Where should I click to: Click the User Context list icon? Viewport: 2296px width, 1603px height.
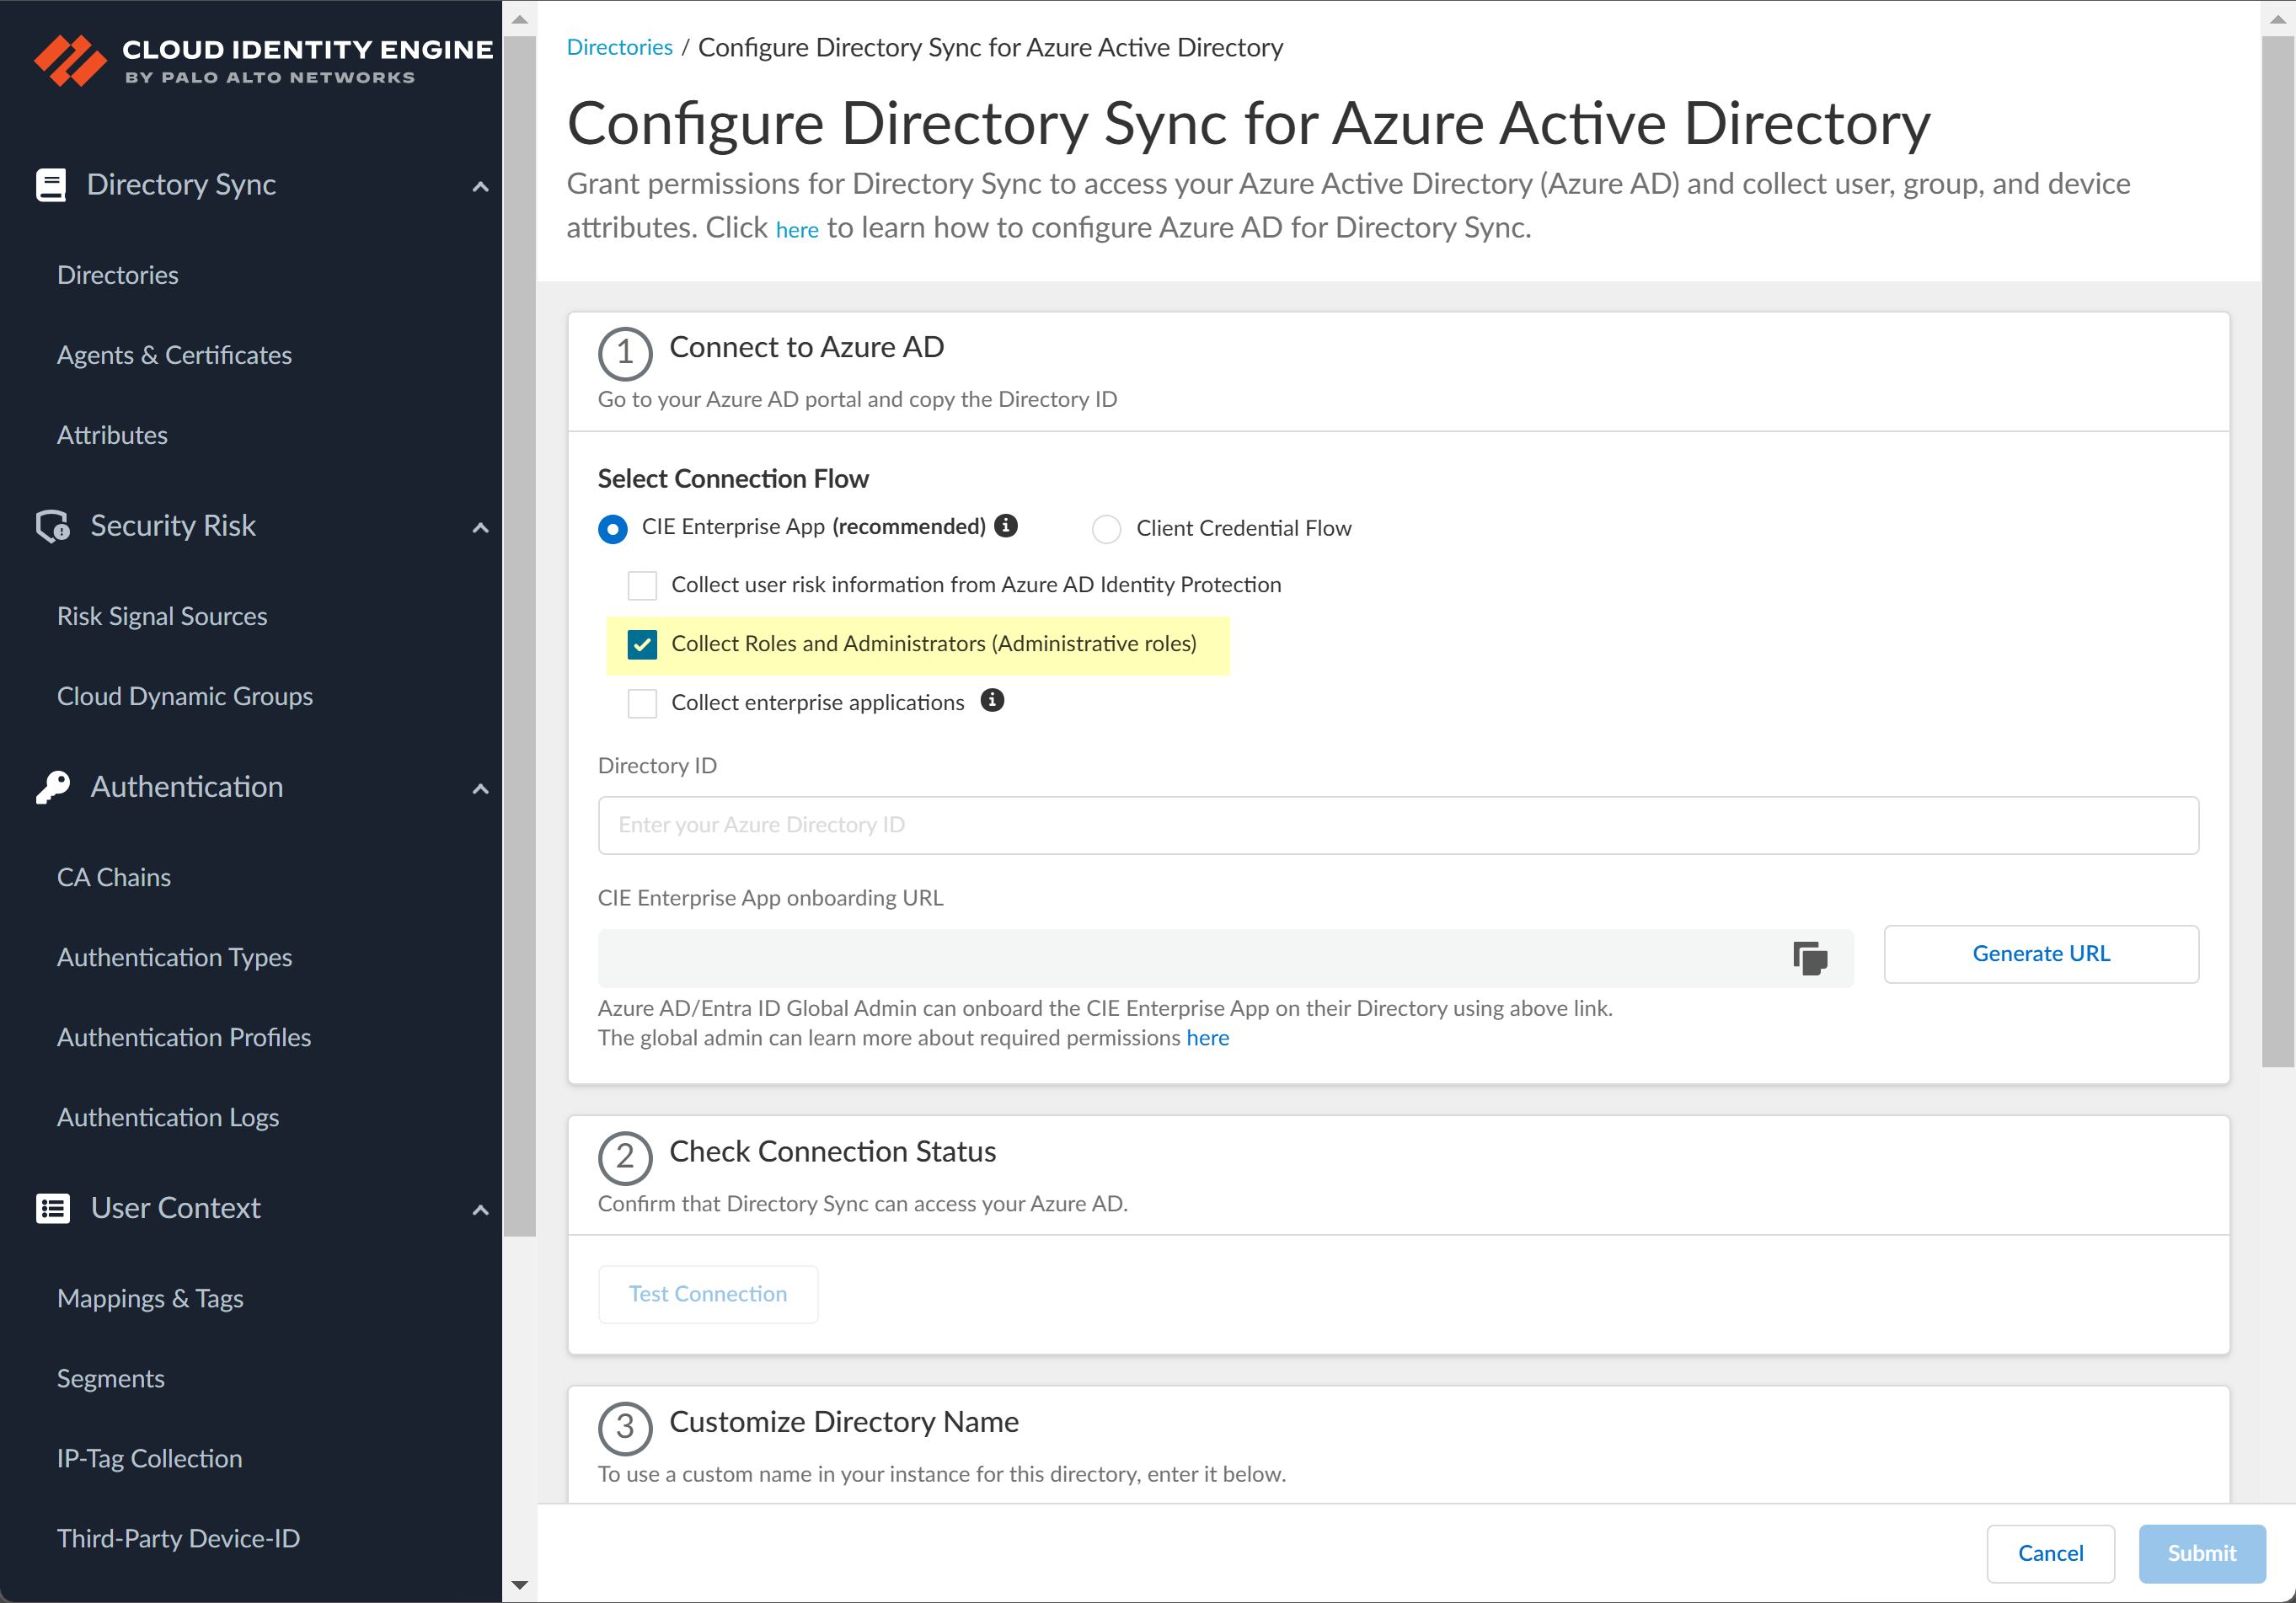tap(53, 1208)
